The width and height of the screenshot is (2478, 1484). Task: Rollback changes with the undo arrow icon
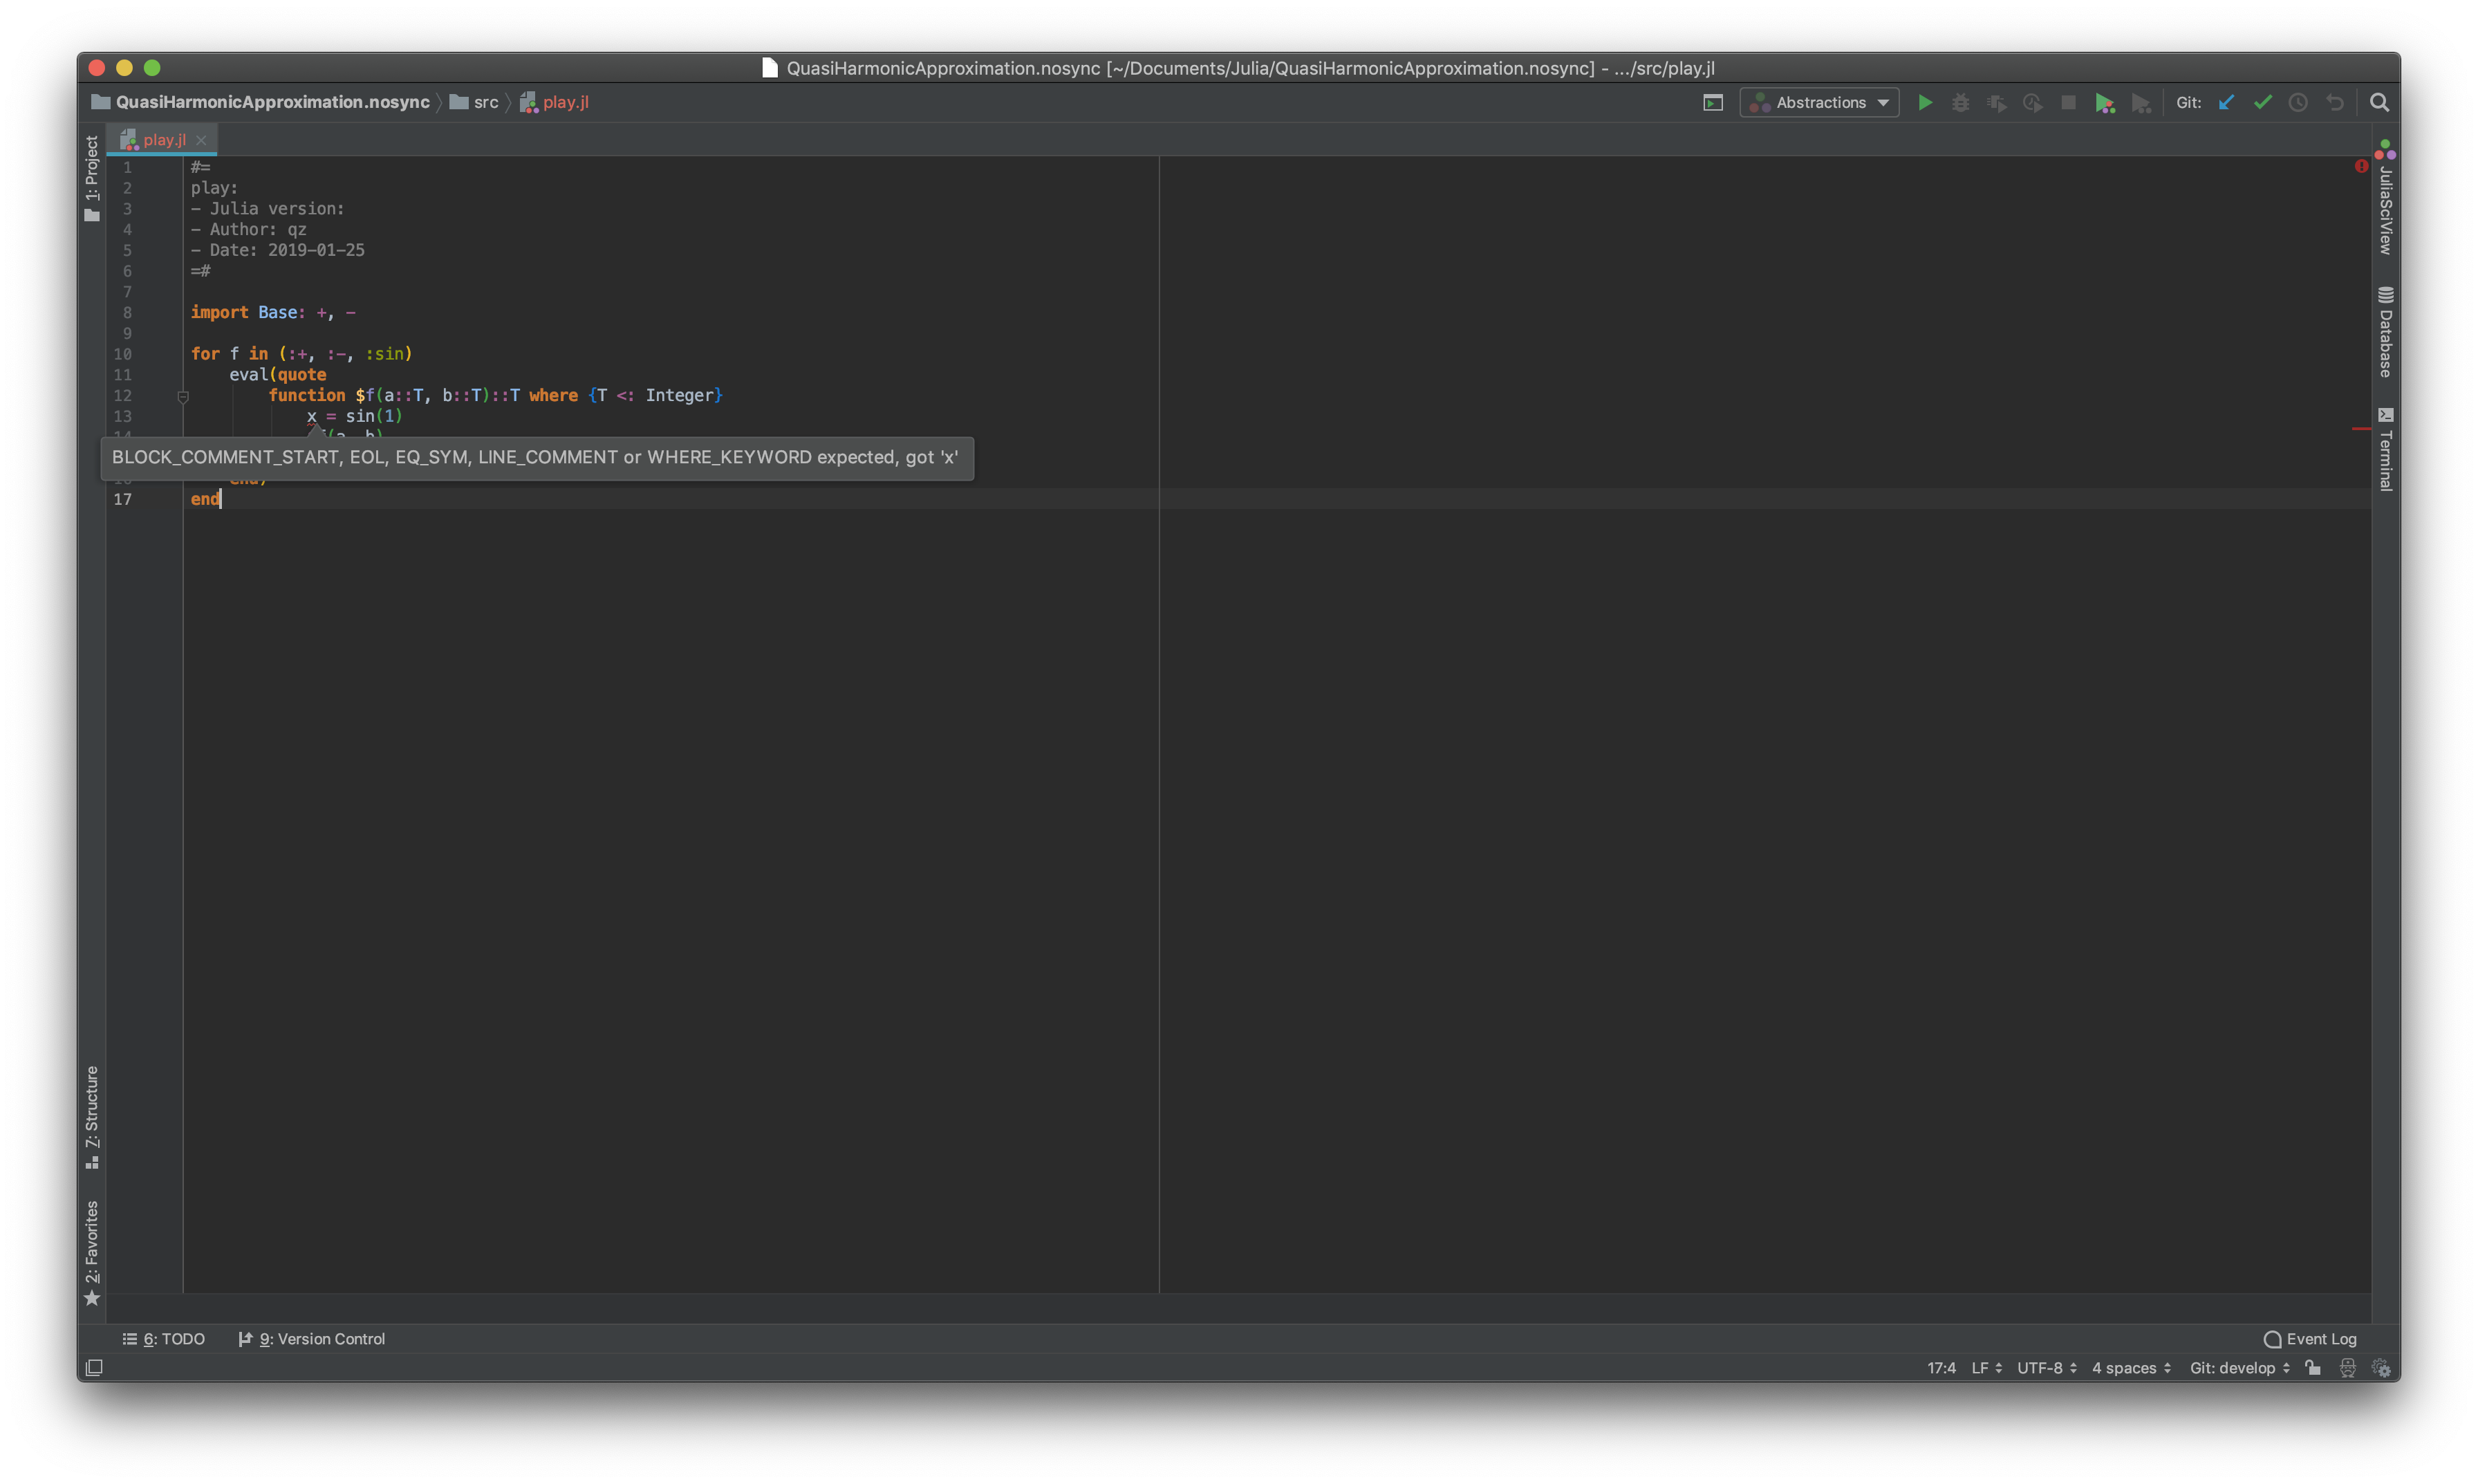[x=2336, y=102]
